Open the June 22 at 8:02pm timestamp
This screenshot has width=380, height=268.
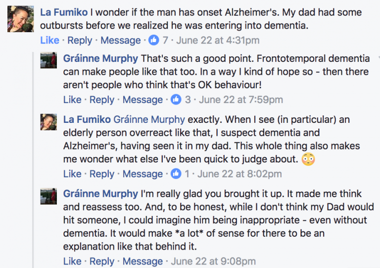point(240,174)
